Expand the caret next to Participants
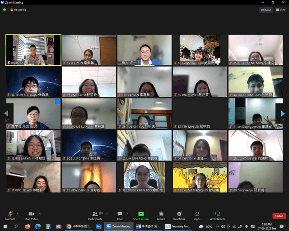This screenshot has height=231, width=289. click(107, 214)
